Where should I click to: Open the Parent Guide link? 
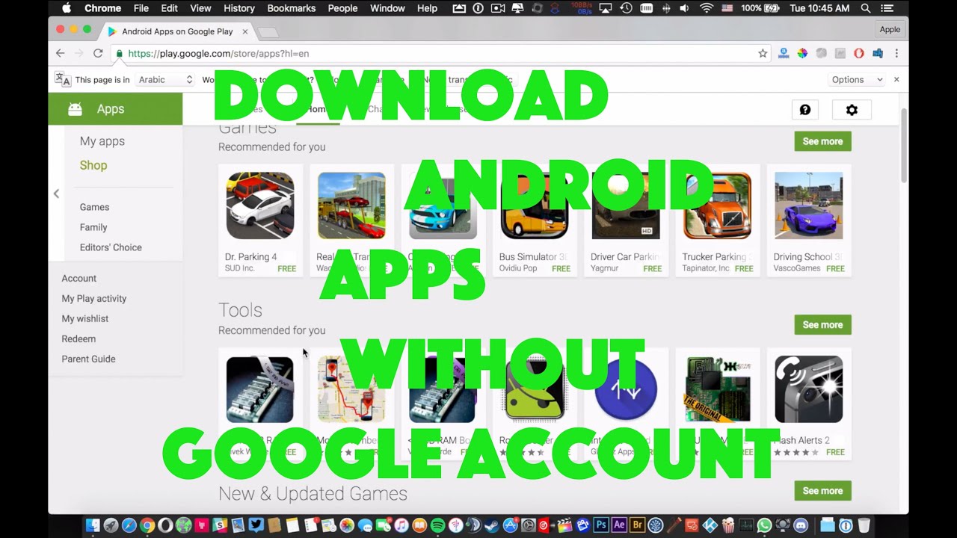[88, 359]
